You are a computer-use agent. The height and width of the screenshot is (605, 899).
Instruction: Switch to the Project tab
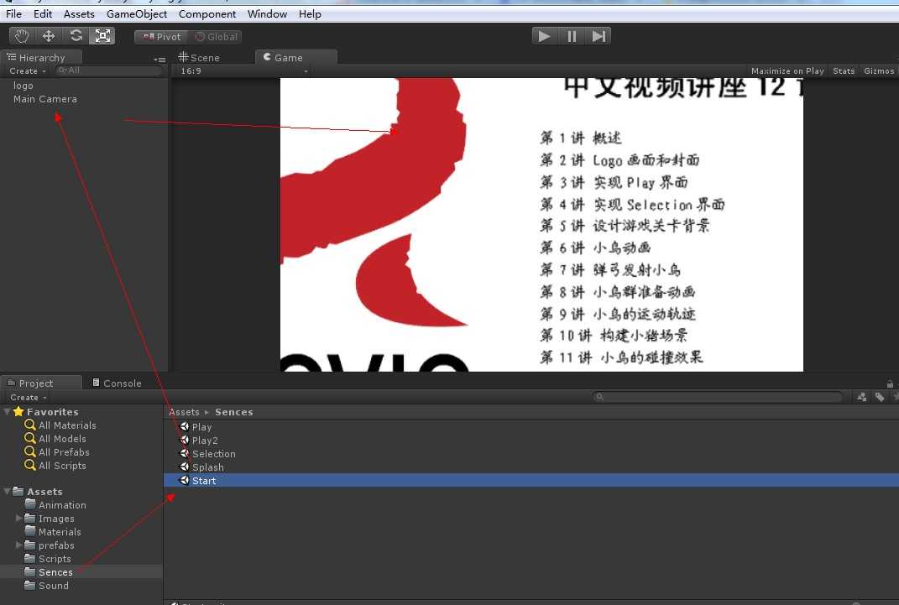[41, 383]
